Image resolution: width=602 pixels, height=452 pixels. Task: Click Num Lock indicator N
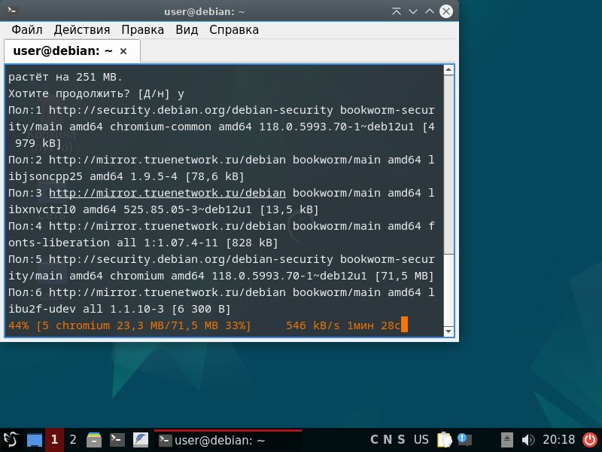tap(388, 439)
